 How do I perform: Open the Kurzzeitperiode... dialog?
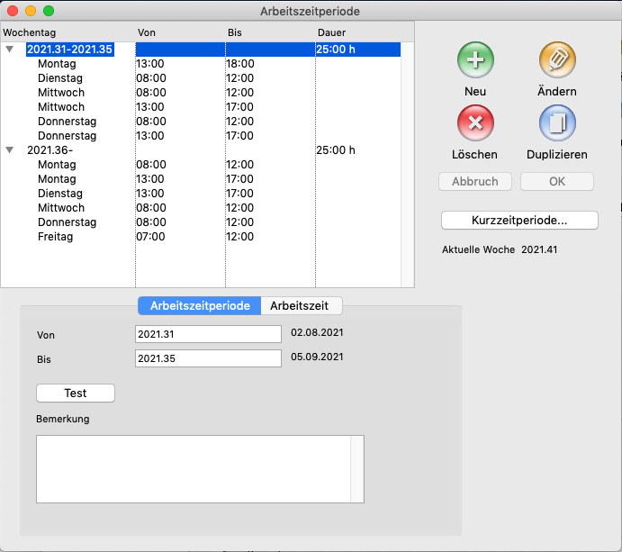[519, 221]
